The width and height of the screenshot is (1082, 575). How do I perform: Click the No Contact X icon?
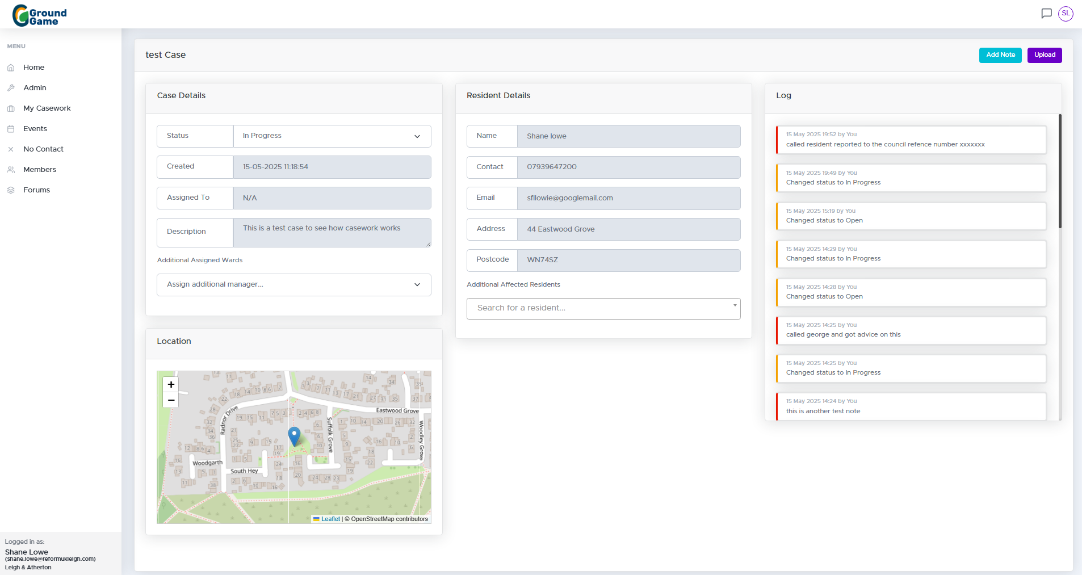[11, 149]
